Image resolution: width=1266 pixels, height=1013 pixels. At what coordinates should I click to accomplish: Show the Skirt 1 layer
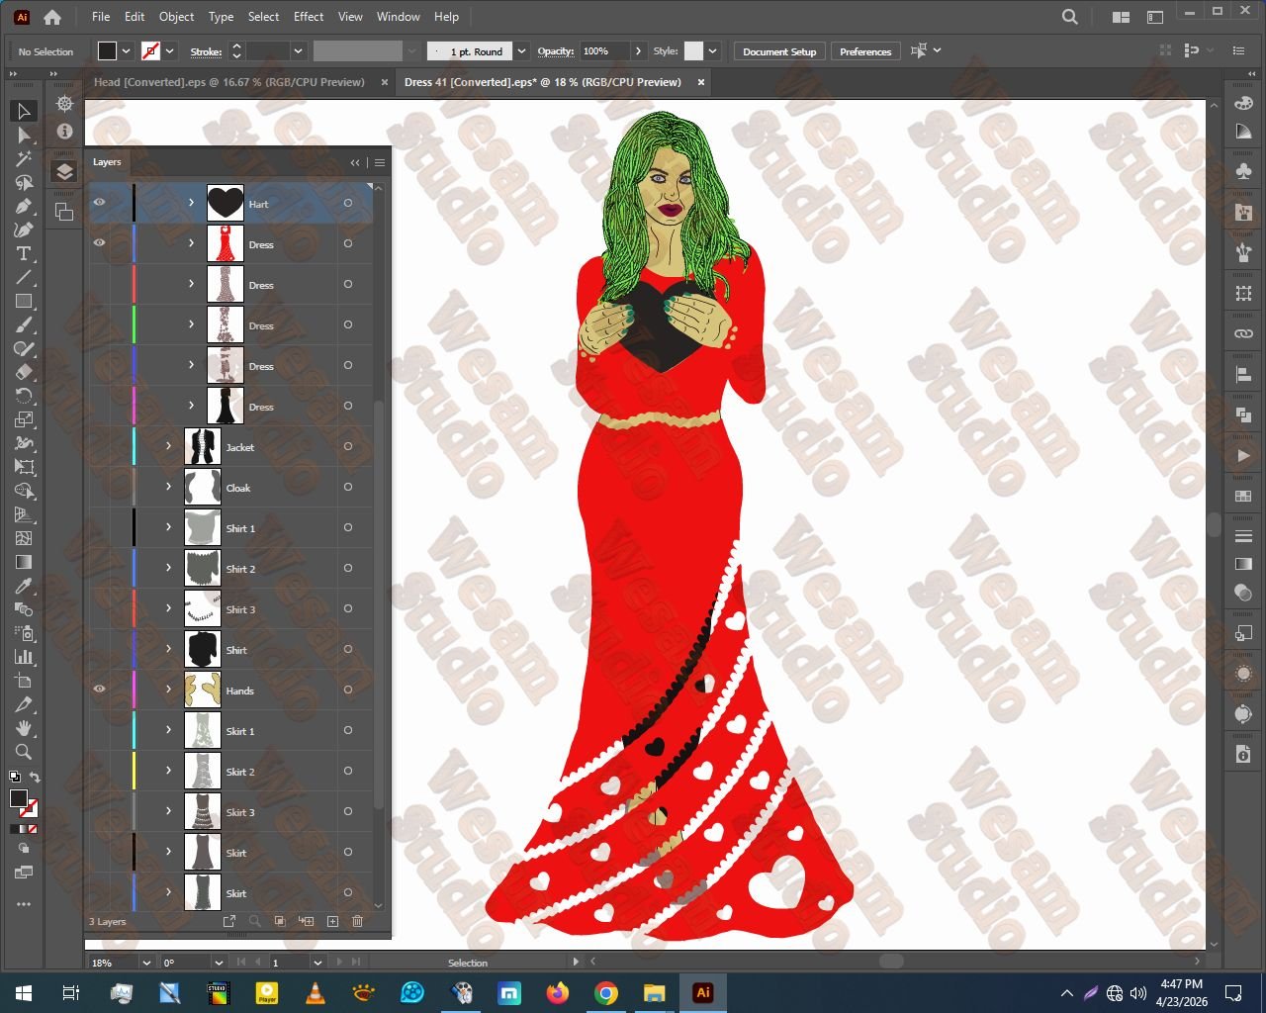click(99, 730)
